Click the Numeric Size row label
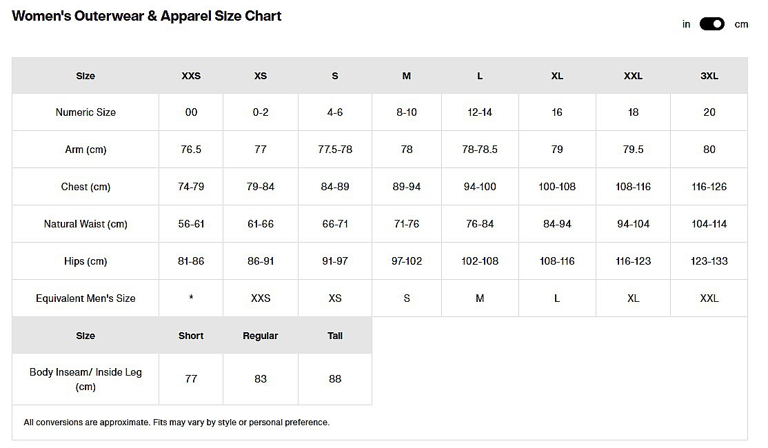 click(x=85, y=112)
